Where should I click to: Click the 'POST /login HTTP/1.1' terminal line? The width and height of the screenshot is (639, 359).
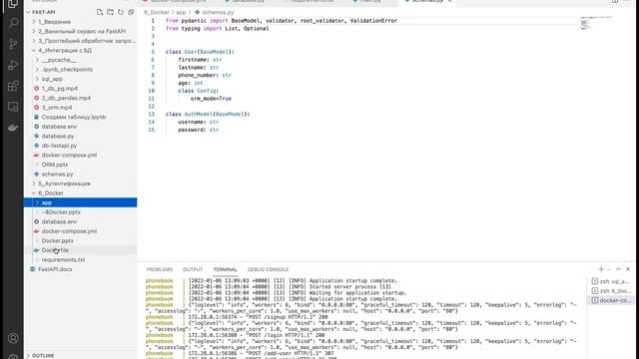coord(257,335)
